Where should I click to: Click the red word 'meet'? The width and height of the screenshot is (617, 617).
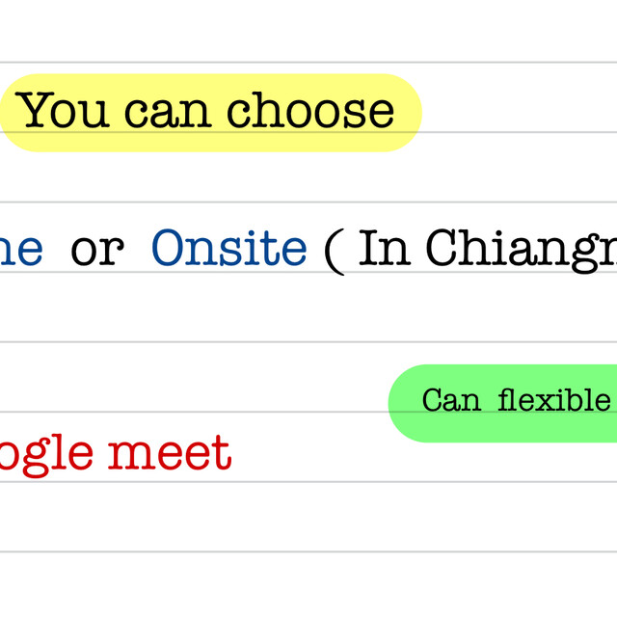click(170, 453)
